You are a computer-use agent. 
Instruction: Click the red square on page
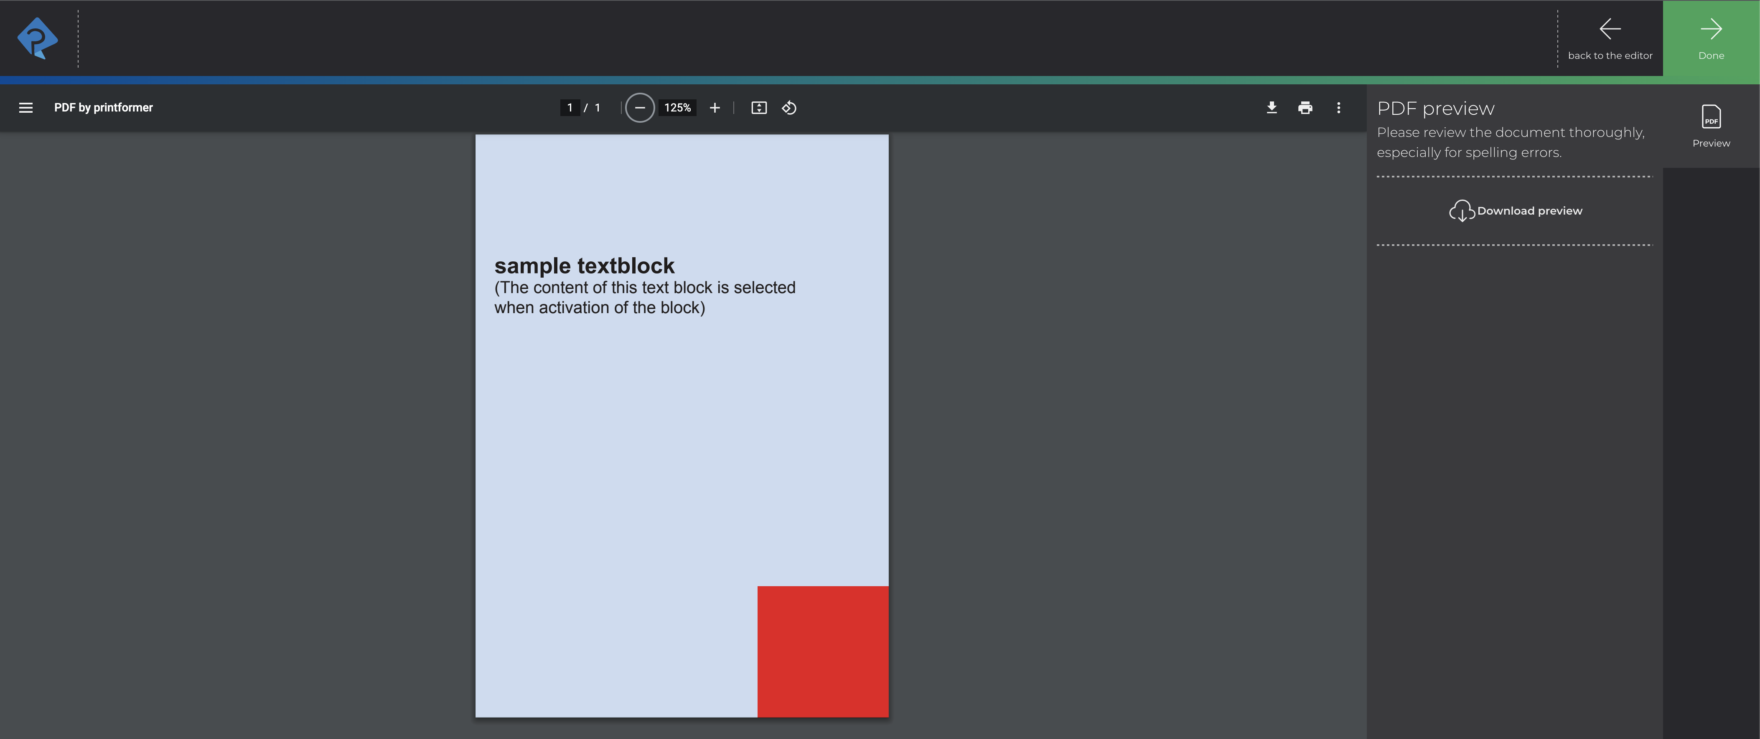click(x=823, y=651)
